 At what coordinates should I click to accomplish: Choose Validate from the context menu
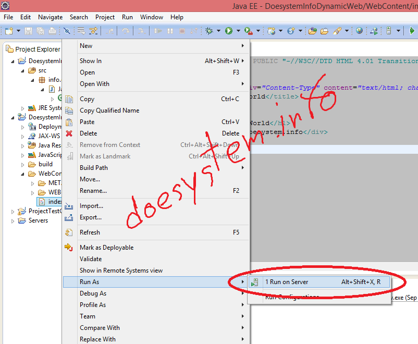click(x=156, y=259)
